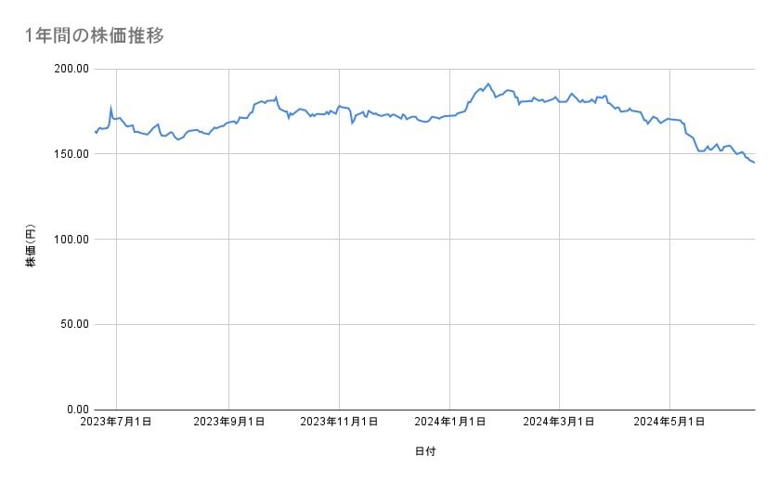The height and width of the screenshot is (482, 779).
Task: Select the 2023年9月1日 date label
Action: pos(228,423)
